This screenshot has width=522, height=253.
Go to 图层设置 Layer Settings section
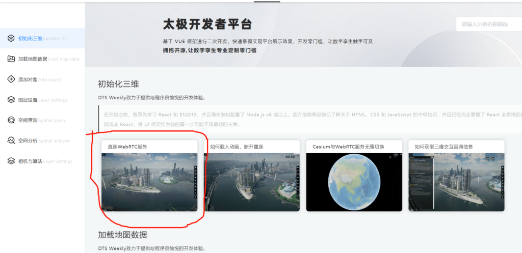tap(42, 100)
